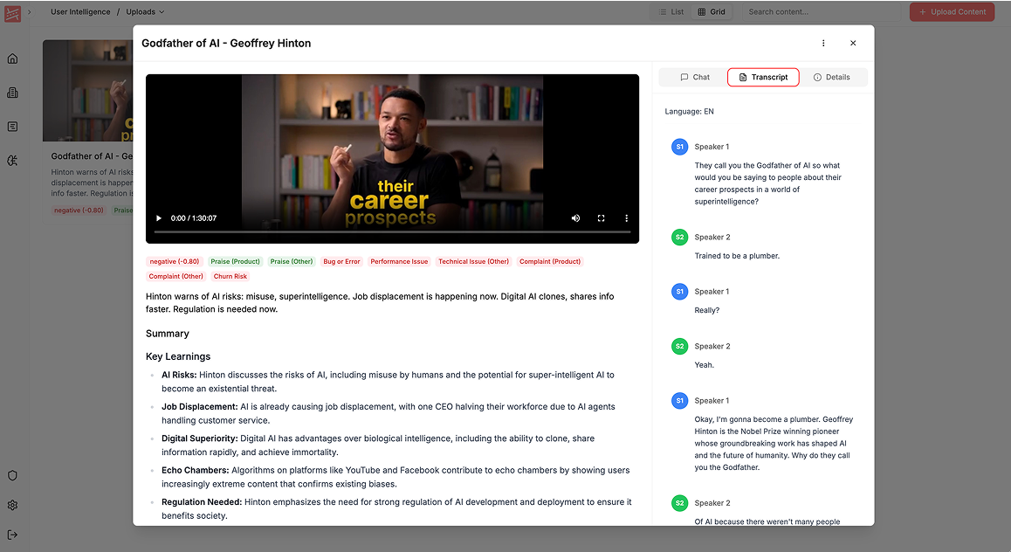The height and width of the screenshot is (552, 1011).
Task: Switch to the Chat tab
Action: [x=692, y=77]
